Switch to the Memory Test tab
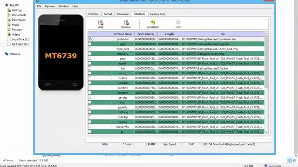The height and width of the screenshot is (167, 298). pos(157,14)
